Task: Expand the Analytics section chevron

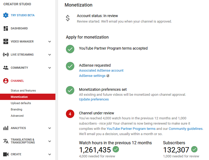Action: point(50,128)
